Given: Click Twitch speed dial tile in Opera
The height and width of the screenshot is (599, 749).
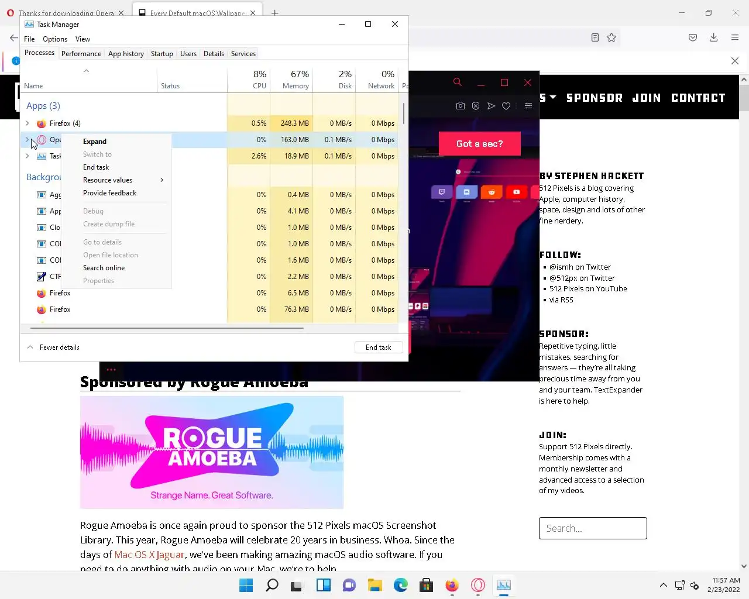Looking at the screenshot, I should [x=442, y=192].
